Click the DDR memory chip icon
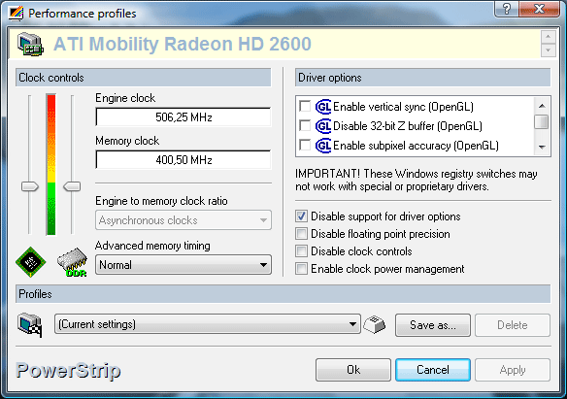This screenshot has width=567, height=399. [72, 262]
